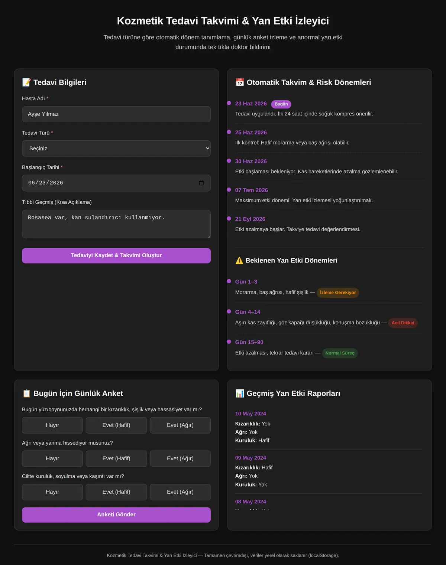Click Tedaviyi Kaydet & Takvimi Oluştur button
This screenshot has width=446, height=565.
116,256
